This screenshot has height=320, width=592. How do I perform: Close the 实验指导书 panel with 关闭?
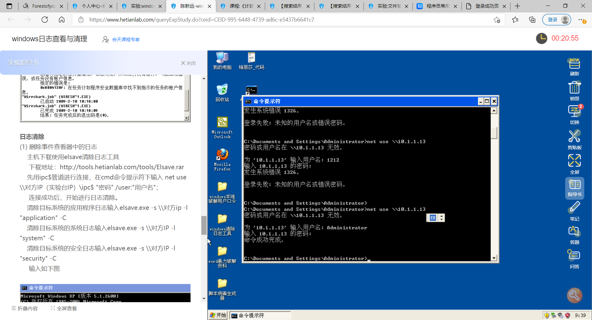[x=188, y=63]
